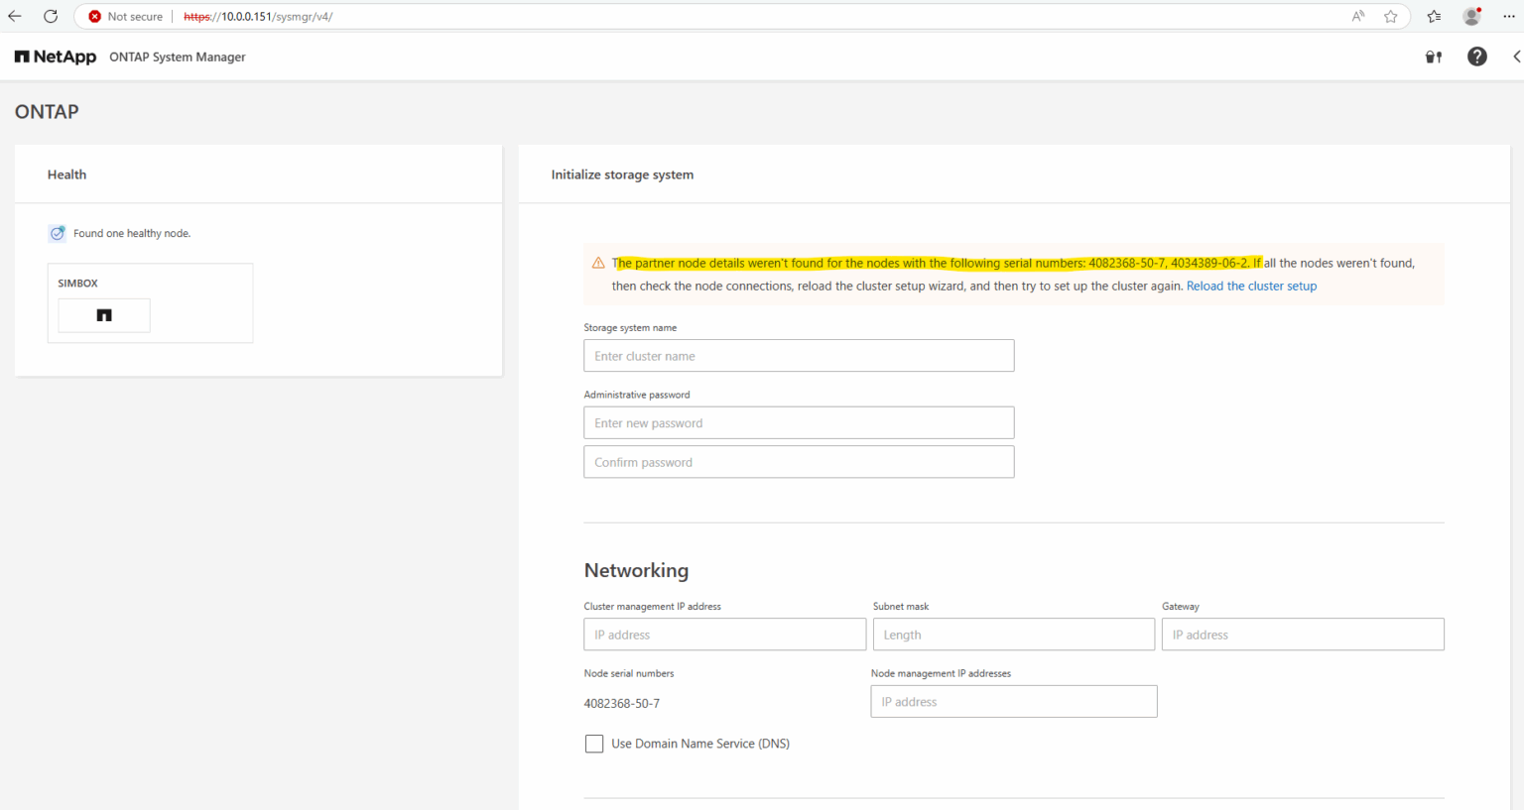This screenshot has width=1524, height=810.
Task: Click the NetApp logo
Action: pyautogui.click(x=55, y=57)
